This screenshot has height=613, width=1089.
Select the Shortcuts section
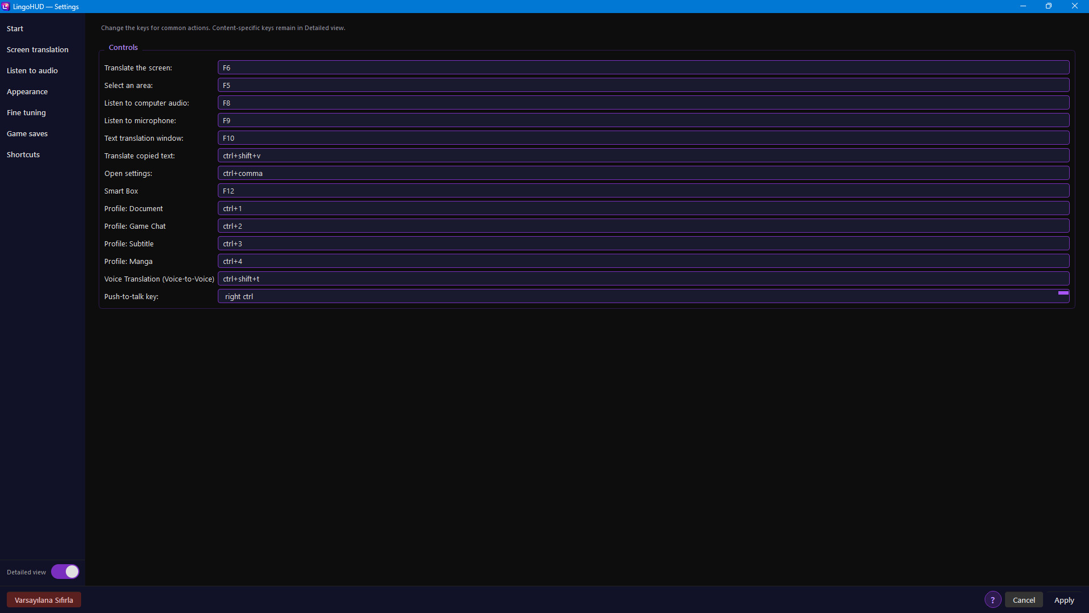[23, 154]
